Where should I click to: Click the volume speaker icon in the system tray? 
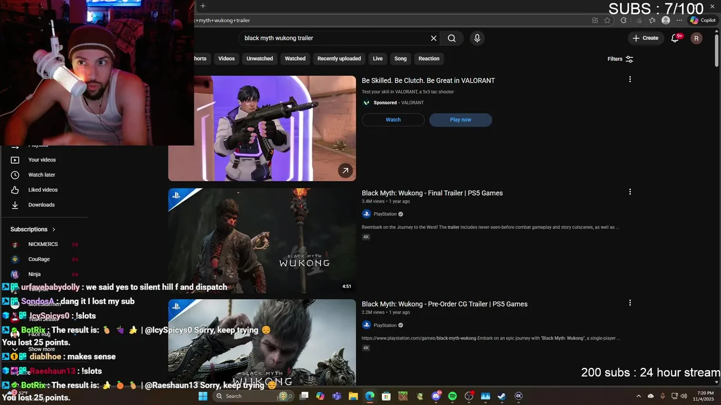point(684,396)
